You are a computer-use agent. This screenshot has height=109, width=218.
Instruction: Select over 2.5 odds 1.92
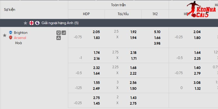[134, 32]
